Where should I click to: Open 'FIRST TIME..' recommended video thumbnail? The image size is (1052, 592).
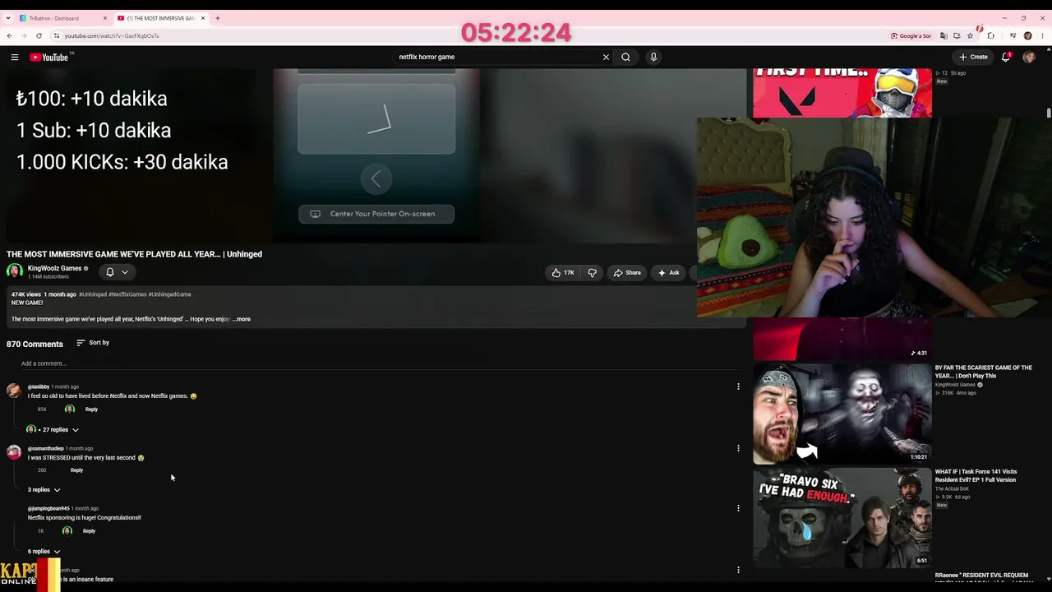(x=842, y=93)
